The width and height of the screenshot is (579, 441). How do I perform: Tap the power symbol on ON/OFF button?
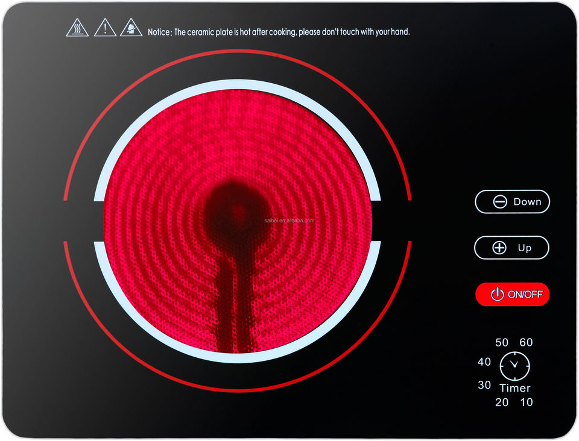497,295
